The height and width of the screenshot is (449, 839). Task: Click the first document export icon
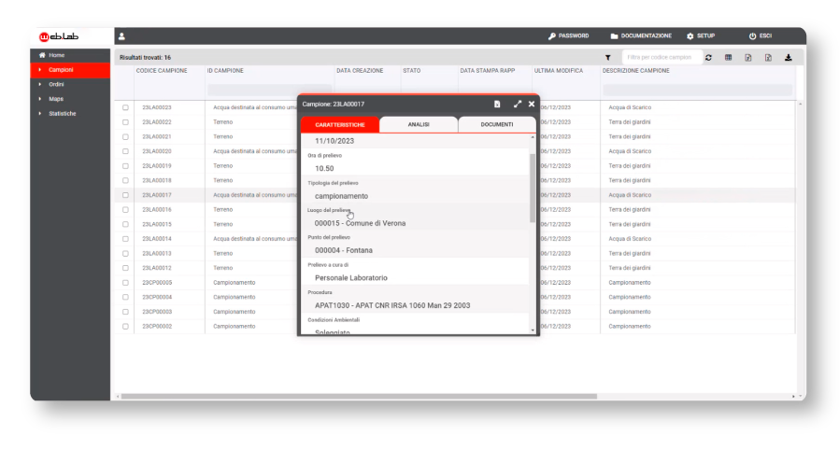click(748, 57)
